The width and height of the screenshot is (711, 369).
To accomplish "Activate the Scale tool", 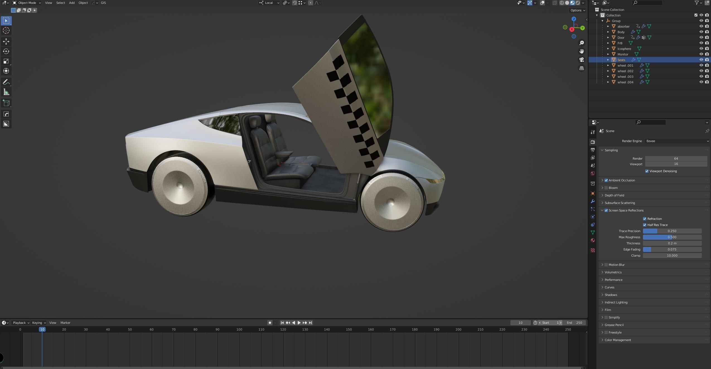I will (6, 61).
